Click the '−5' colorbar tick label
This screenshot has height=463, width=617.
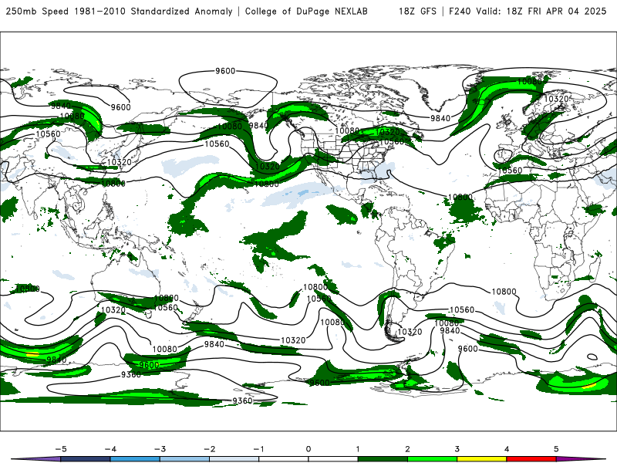click(x=61, y=449)
